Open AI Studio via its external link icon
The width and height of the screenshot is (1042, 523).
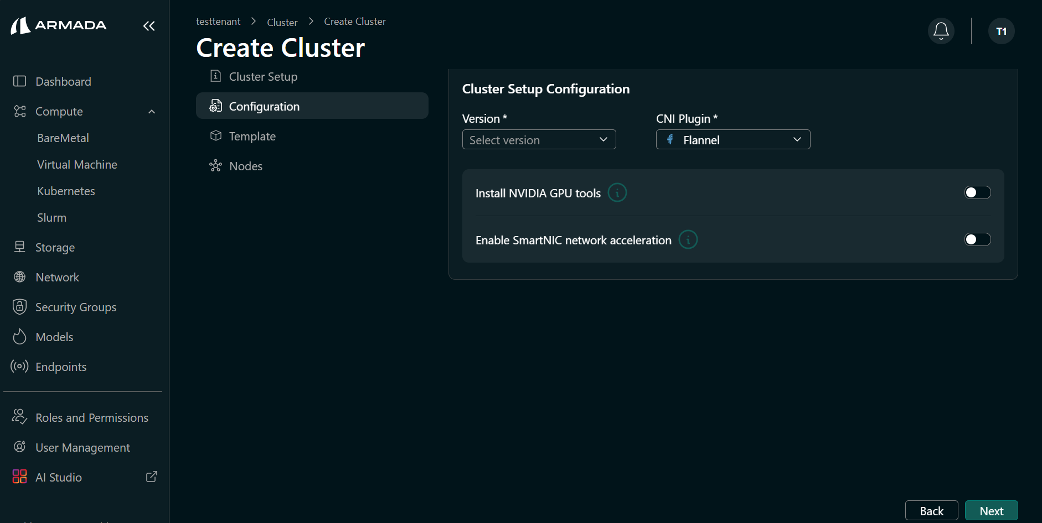(x=151, y=476)
